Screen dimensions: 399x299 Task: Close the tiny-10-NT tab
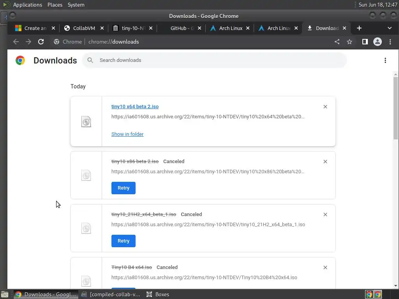(x=151, y=28)
